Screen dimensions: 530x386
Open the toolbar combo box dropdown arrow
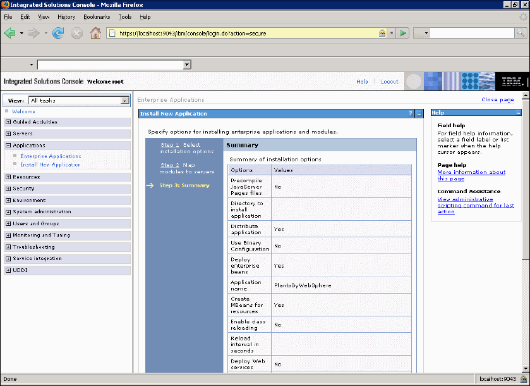coord(187,65)
